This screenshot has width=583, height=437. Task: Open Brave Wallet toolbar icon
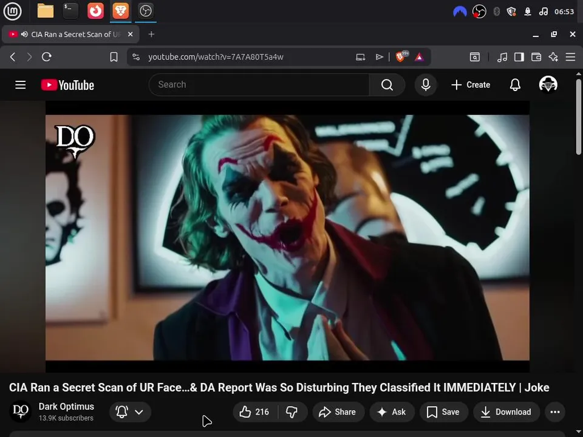click(536, 57)
